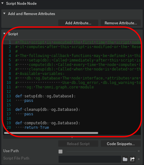Click the editor resize handle below scrollbar
144x165 pixels.
click(x=72, y=137)
